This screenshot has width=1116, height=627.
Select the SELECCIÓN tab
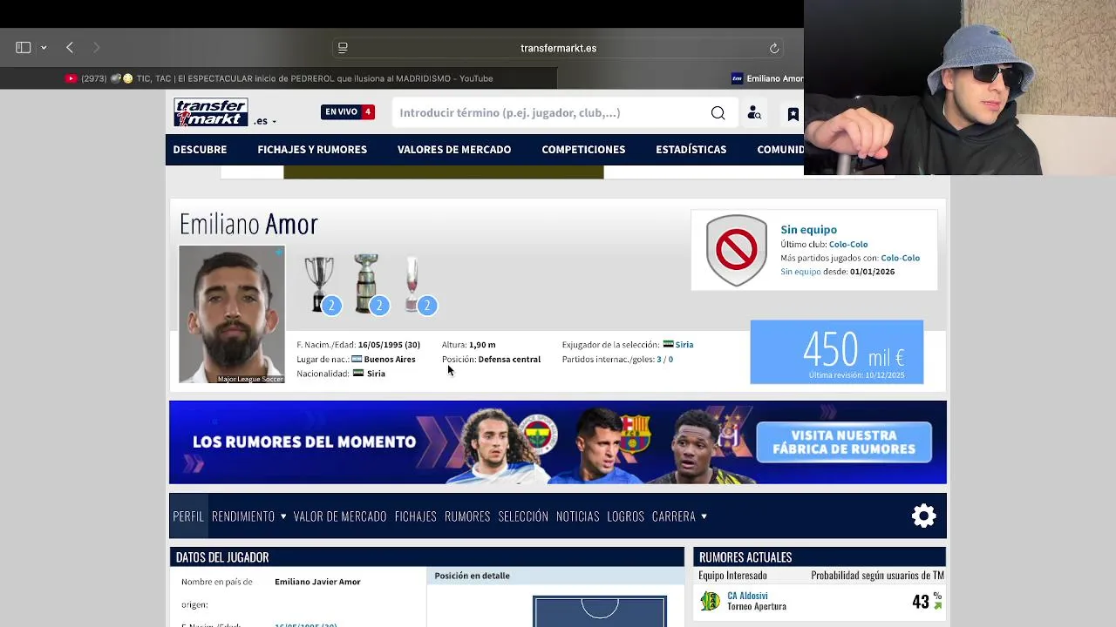click(523, 516)
